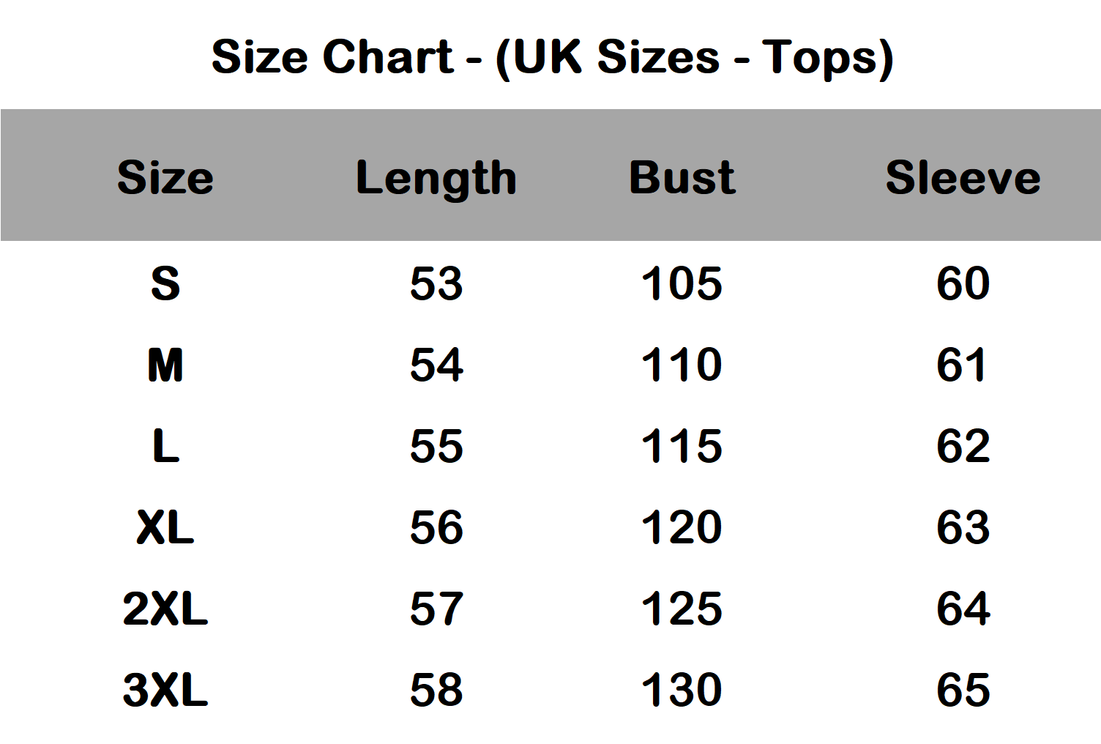Click the Sleeve column header
This screenshot has width=1101, height=744.
963,178
